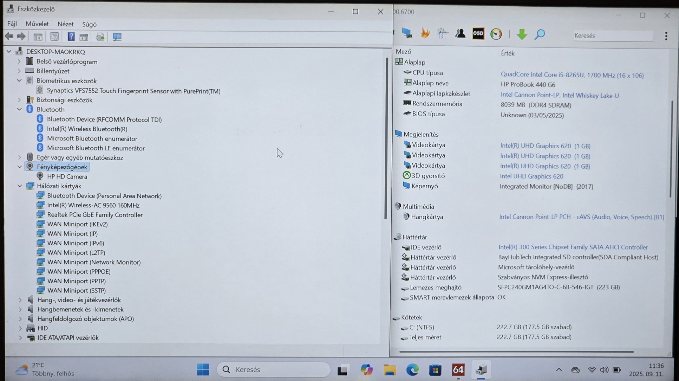Image resolution: width=679 pixels, height=381 pixels.
Task: Collapse the Hálózati kártyák node
Action: point(19,186)
